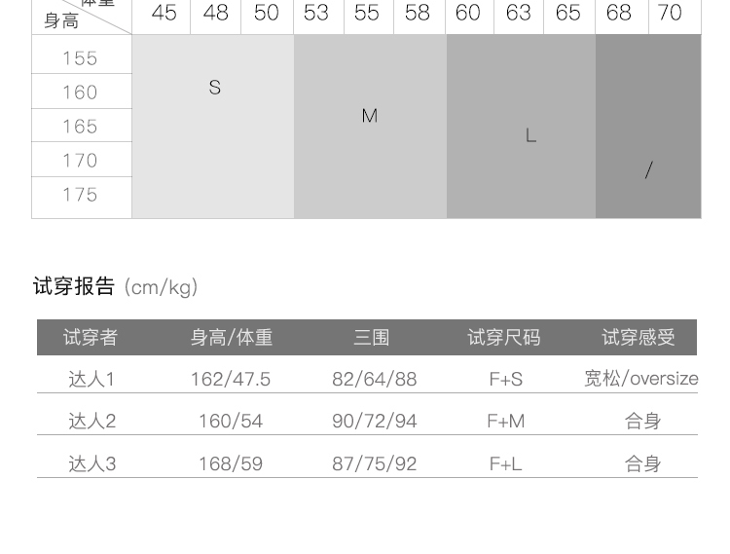Select the 达人1 row label
730x554 pixels.
click(x=91, y=380)
